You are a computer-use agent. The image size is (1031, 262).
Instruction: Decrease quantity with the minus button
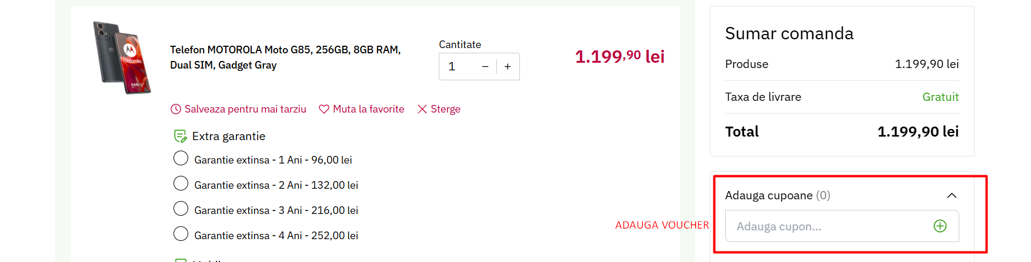point(485,67)
